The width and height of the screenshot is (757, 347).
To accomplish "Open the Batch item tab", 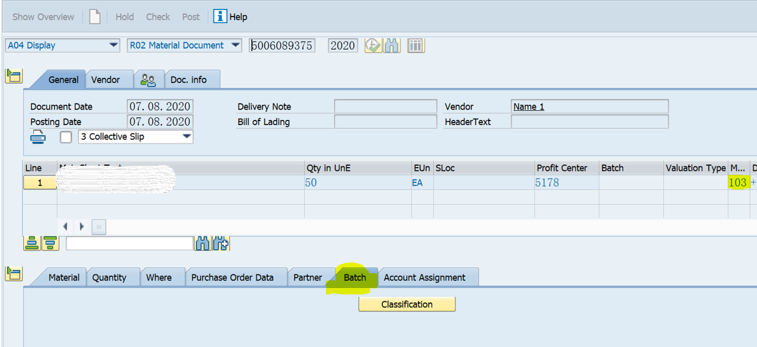I will point(355,277).
